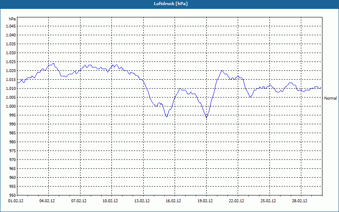Click the 25.02.12 date label
The height and width of the screenshot is (212, 339).
point(268,201)
